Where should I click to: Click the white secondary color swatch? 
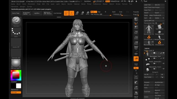click(19, 86)
